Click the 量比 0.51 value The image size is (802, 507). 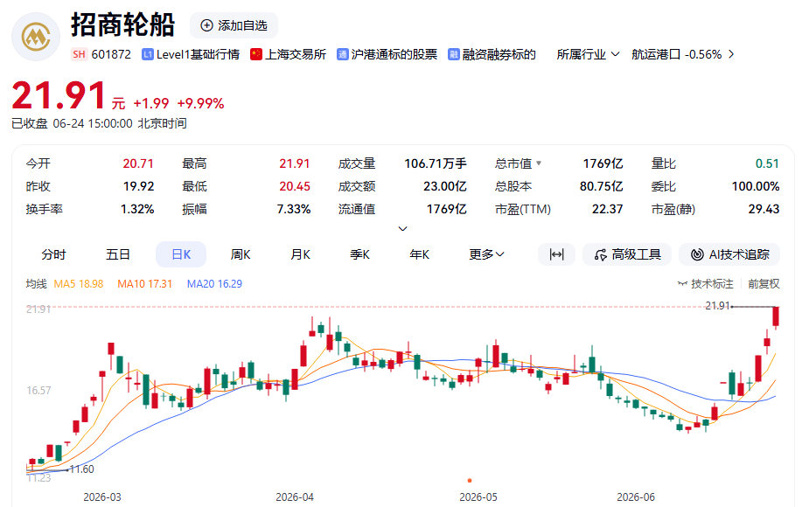(767, 163)
